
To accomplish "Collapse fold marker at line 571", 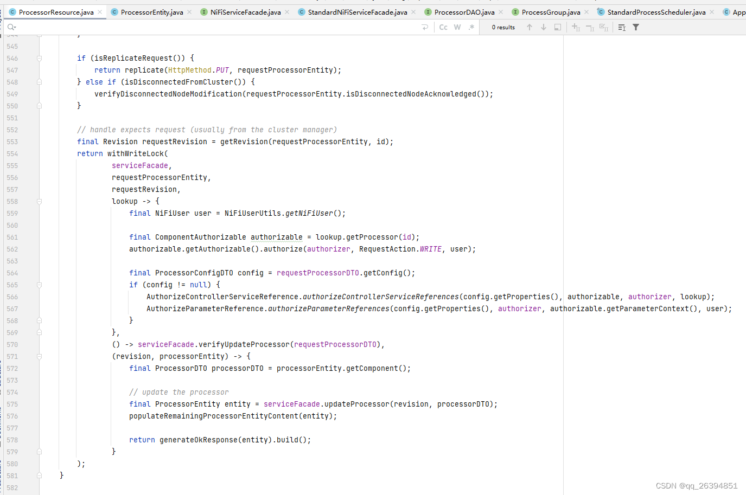I will tap(39, 356).
